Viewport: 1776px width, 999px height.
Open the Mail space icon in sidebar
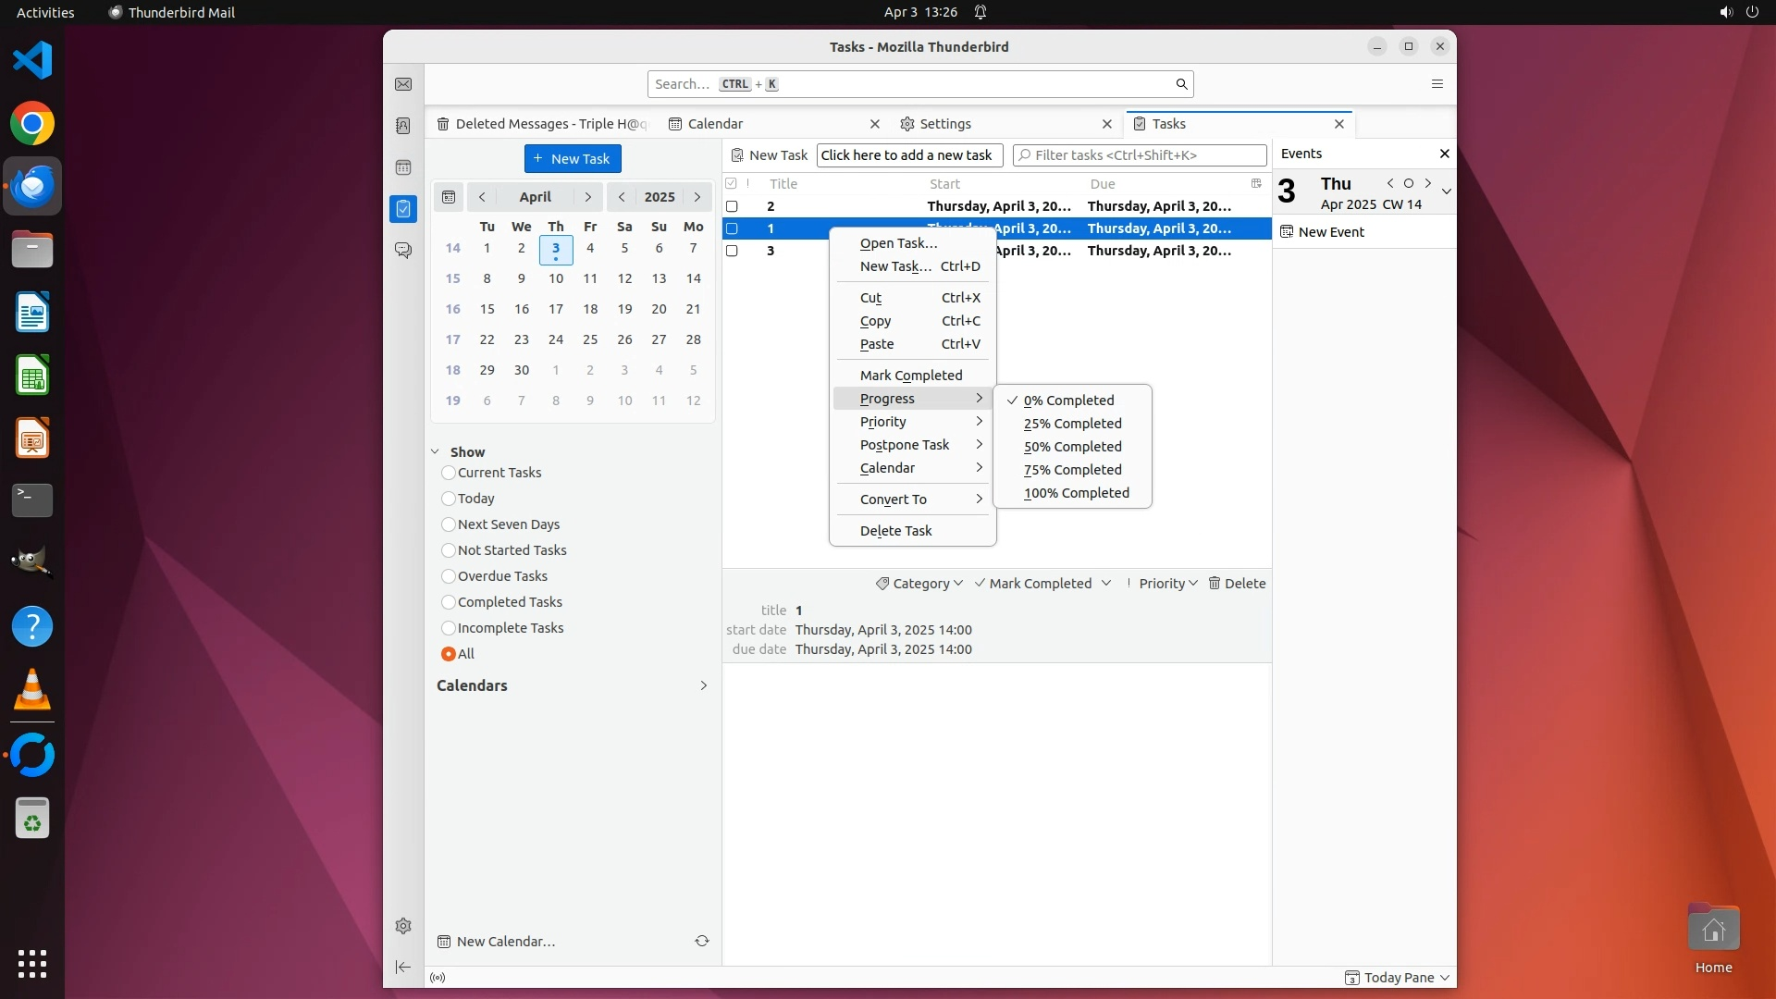[403, 84]
